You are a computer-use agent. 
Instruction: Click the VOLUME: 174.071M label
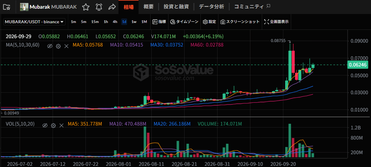click(x=220, y=124)
